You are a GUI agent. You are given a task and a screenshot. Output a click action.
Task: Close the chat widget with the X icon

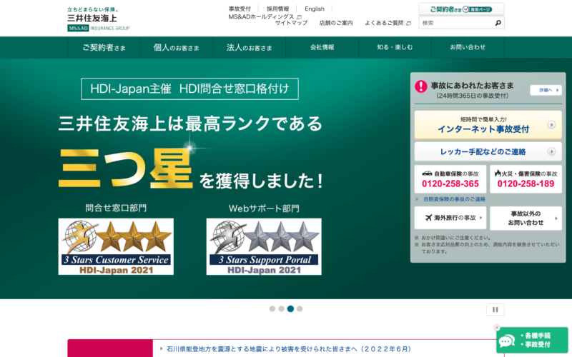496,328
